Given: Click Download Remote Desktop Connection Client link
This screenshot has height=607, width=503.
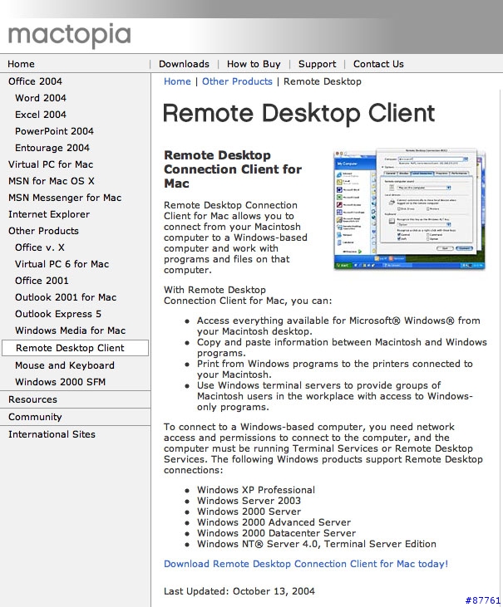Looking at the screenshot, I should [x=306, y=564].
